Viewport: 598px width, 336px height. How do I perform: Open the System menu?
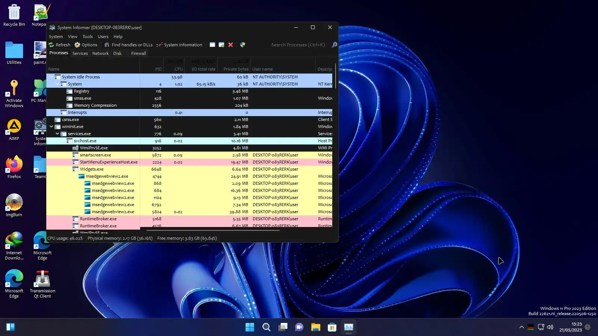pyautogui.click(x=56, y=37)
